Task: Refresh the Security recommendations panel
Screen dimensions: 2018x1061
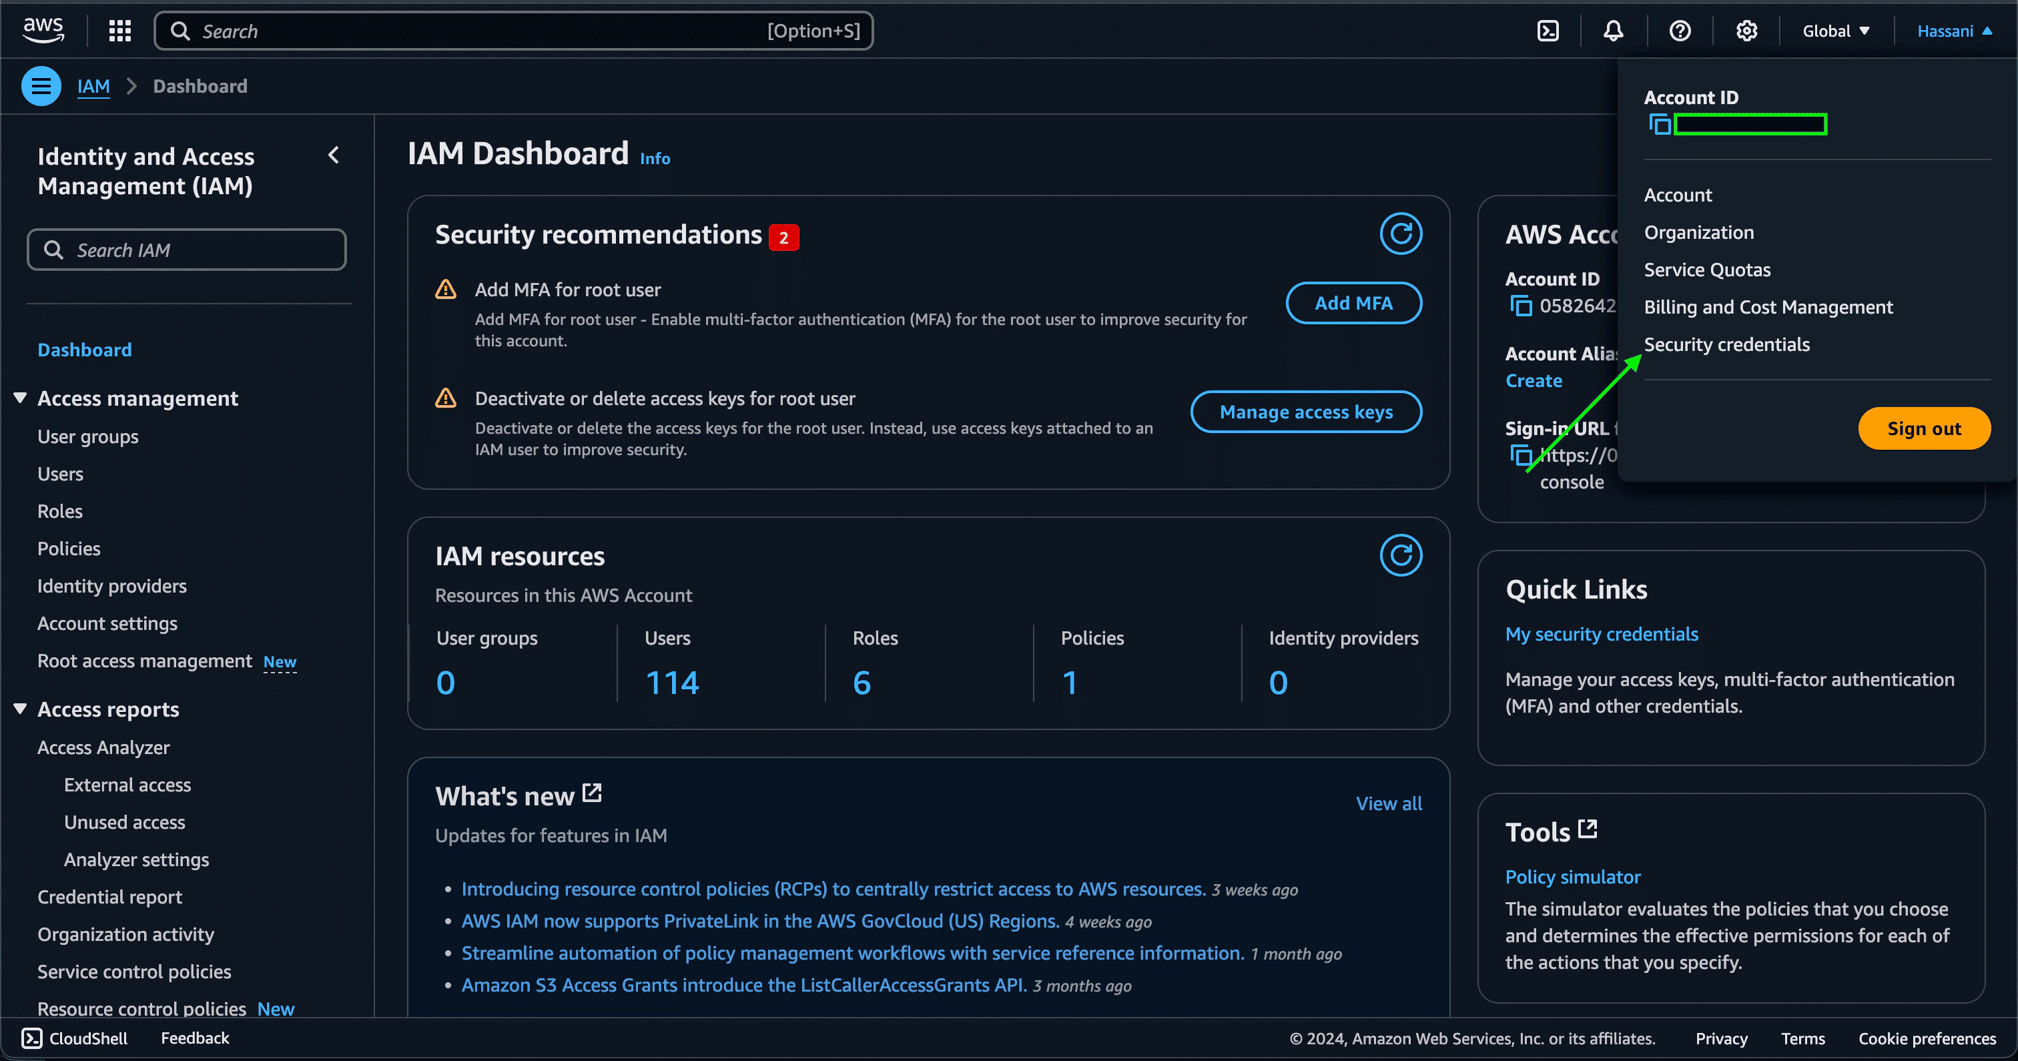Action: pyautogui.click(x=1401, y=234)
